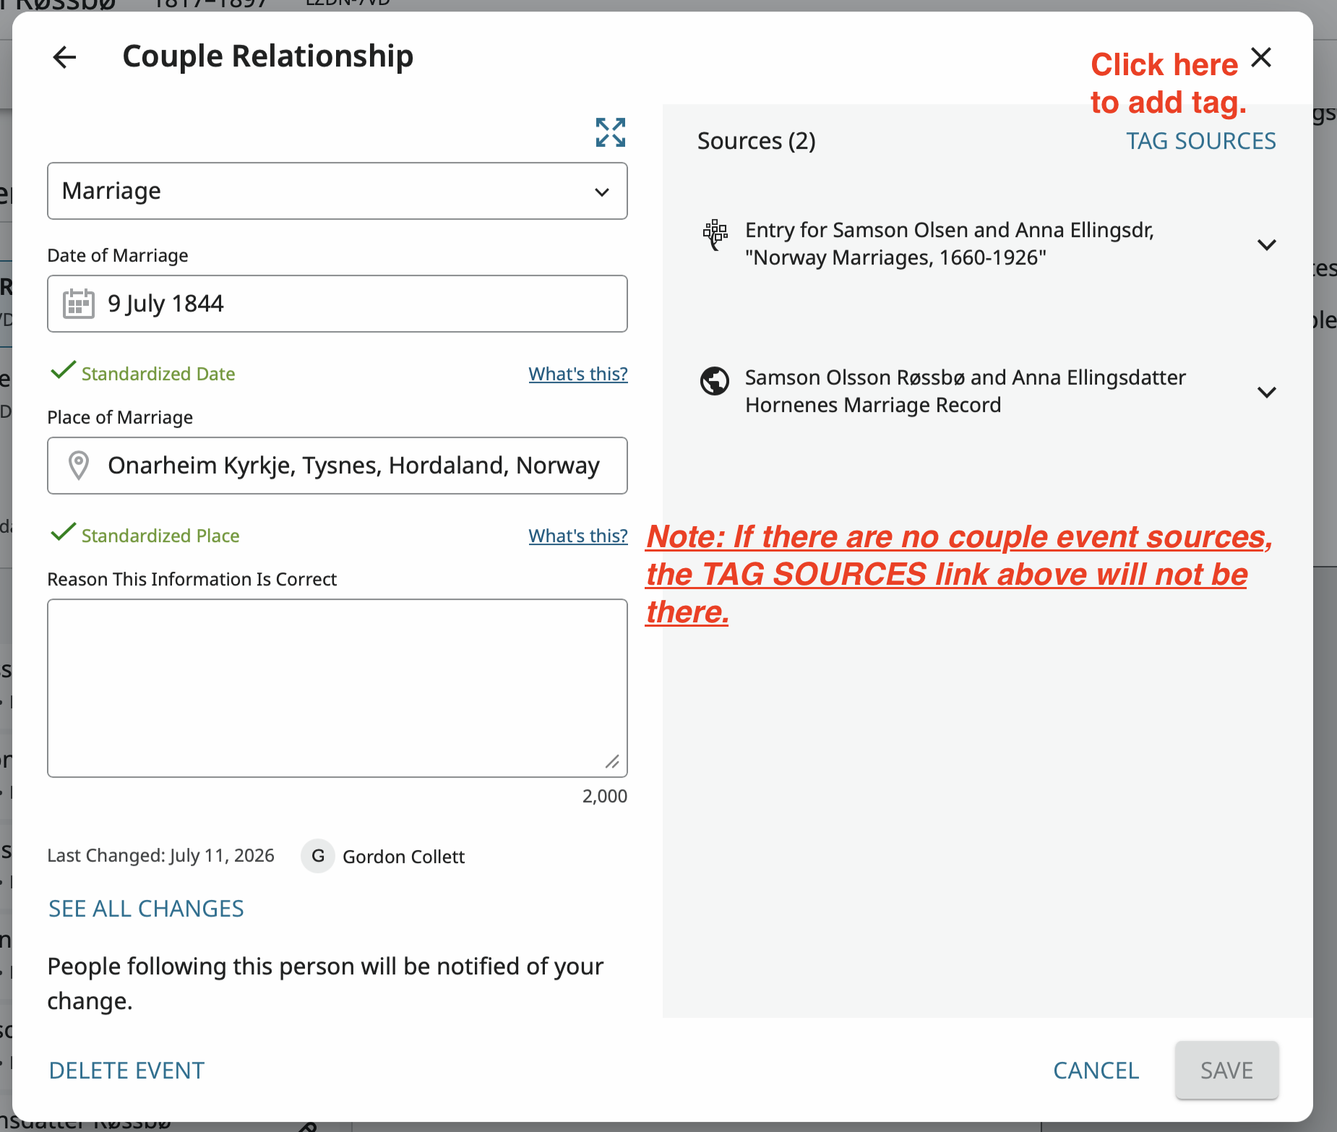Open What's this beside Standardized Date
The image size is (1337, 1132).
pos(578,374)
